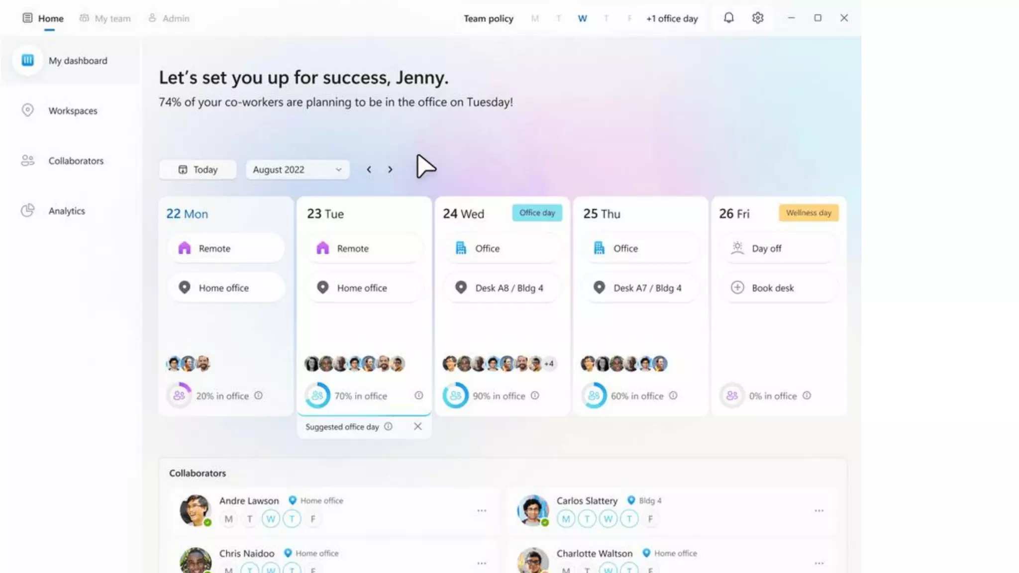Switch to the My team tab

pos(105,18)
